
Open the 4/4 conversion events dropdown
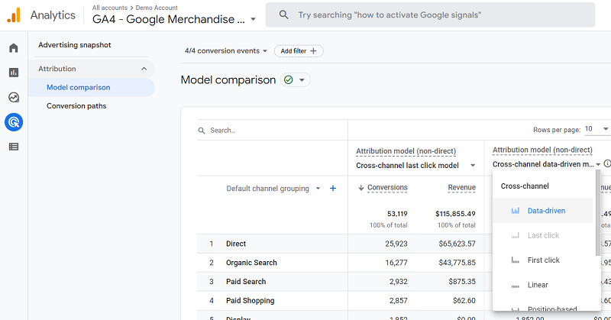[225, 51]
